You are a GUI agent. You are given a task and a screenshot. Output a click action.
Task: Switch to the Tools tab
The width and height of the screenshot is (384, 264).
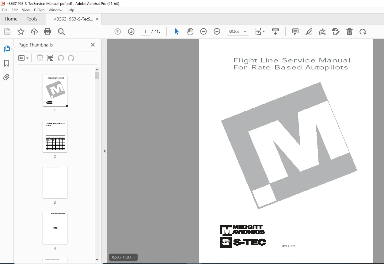pyautogui.click(x=32, y=19)
